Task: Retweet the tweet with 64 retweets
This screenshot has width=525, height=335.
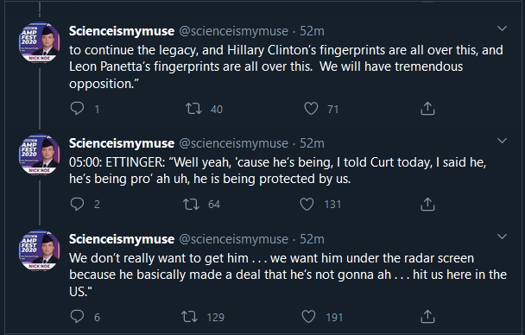Action: (x=191, y=204)
